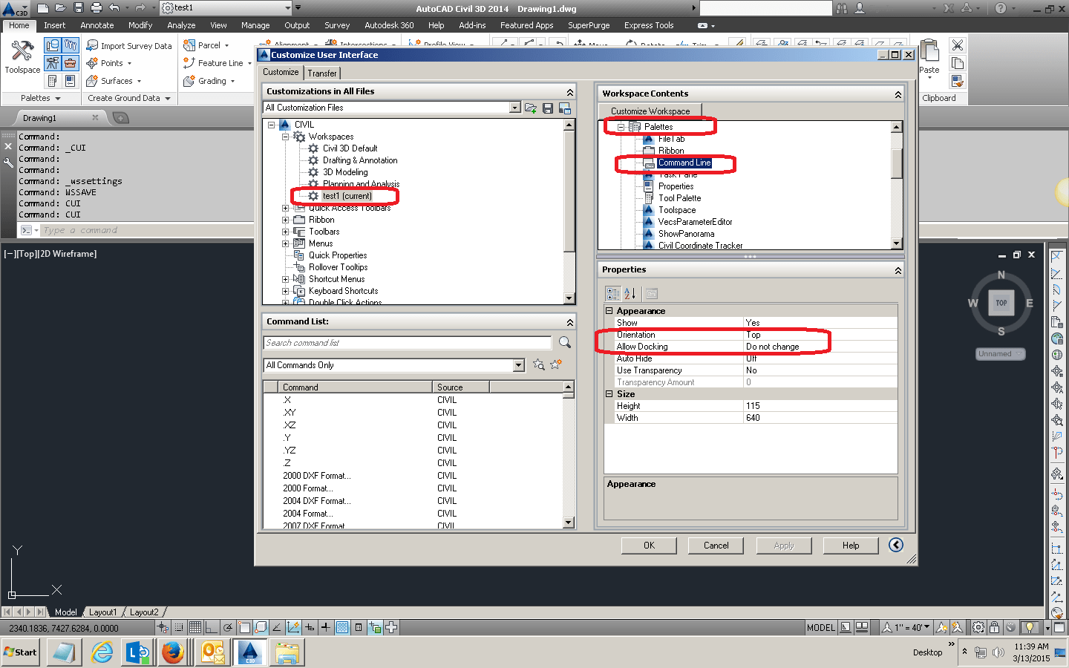Viewport: 1069px width, 668px height.
Task: Click the create new command star icon
Action: pos(555,364)
